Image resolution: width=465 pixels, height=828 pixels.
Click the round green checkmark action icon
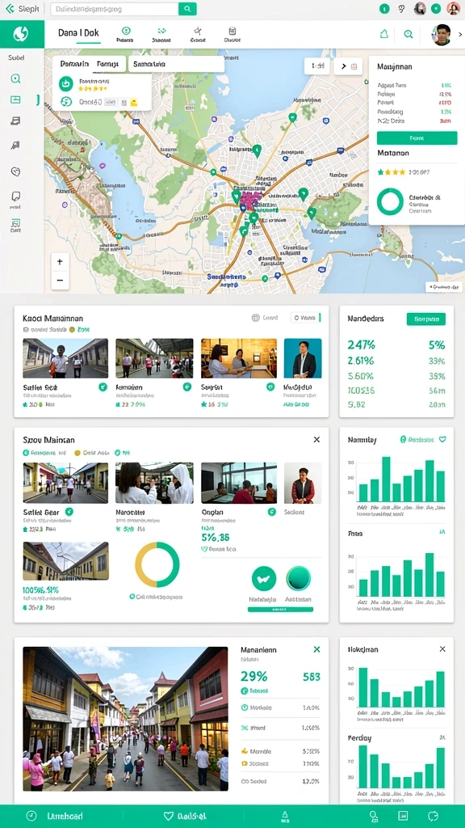click(264, 578)
